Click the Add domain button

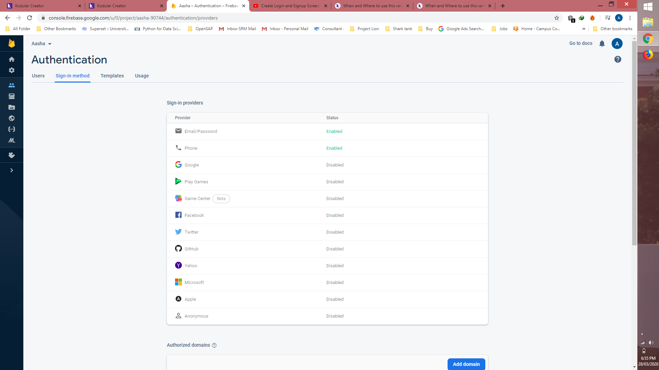point(466,364)
